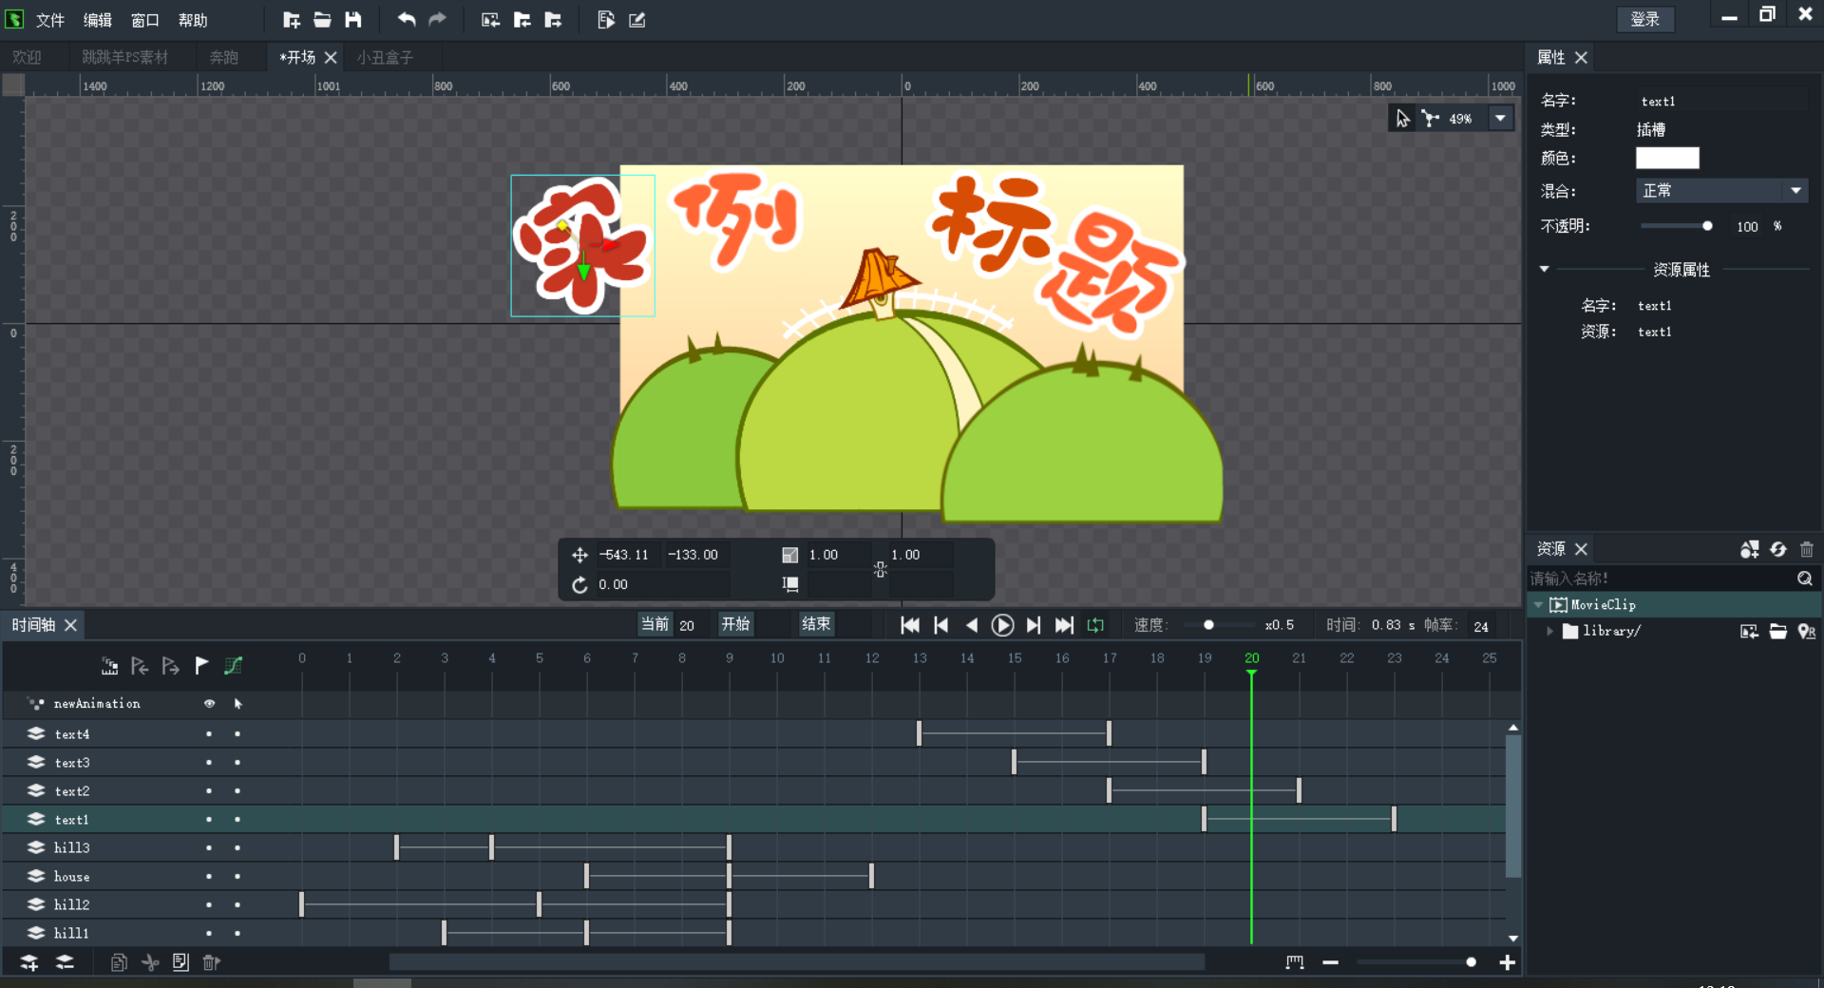Click the folder icon with right arrow
The height and width of the screenshot is (988, 1824).
(x=553, y=19)
